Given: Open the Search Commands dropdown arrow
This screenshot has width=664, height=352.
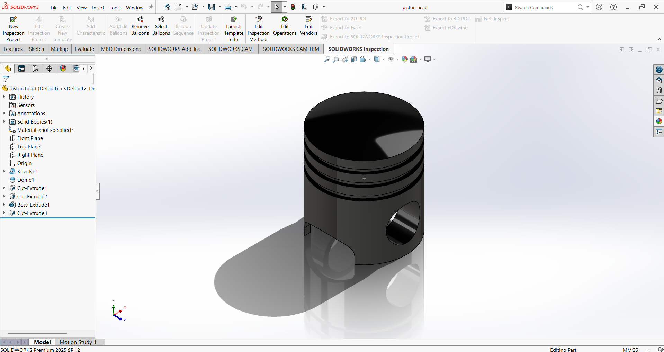Looking at the screenshot, I should click(588, 7).
